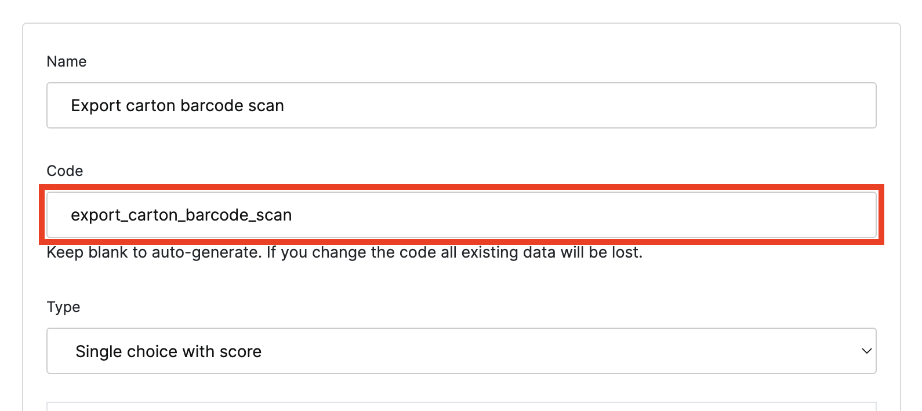Click the partially visible field below Type
Image resolution: width=922 pixels, height=411 pixels.
coord(461,406)
